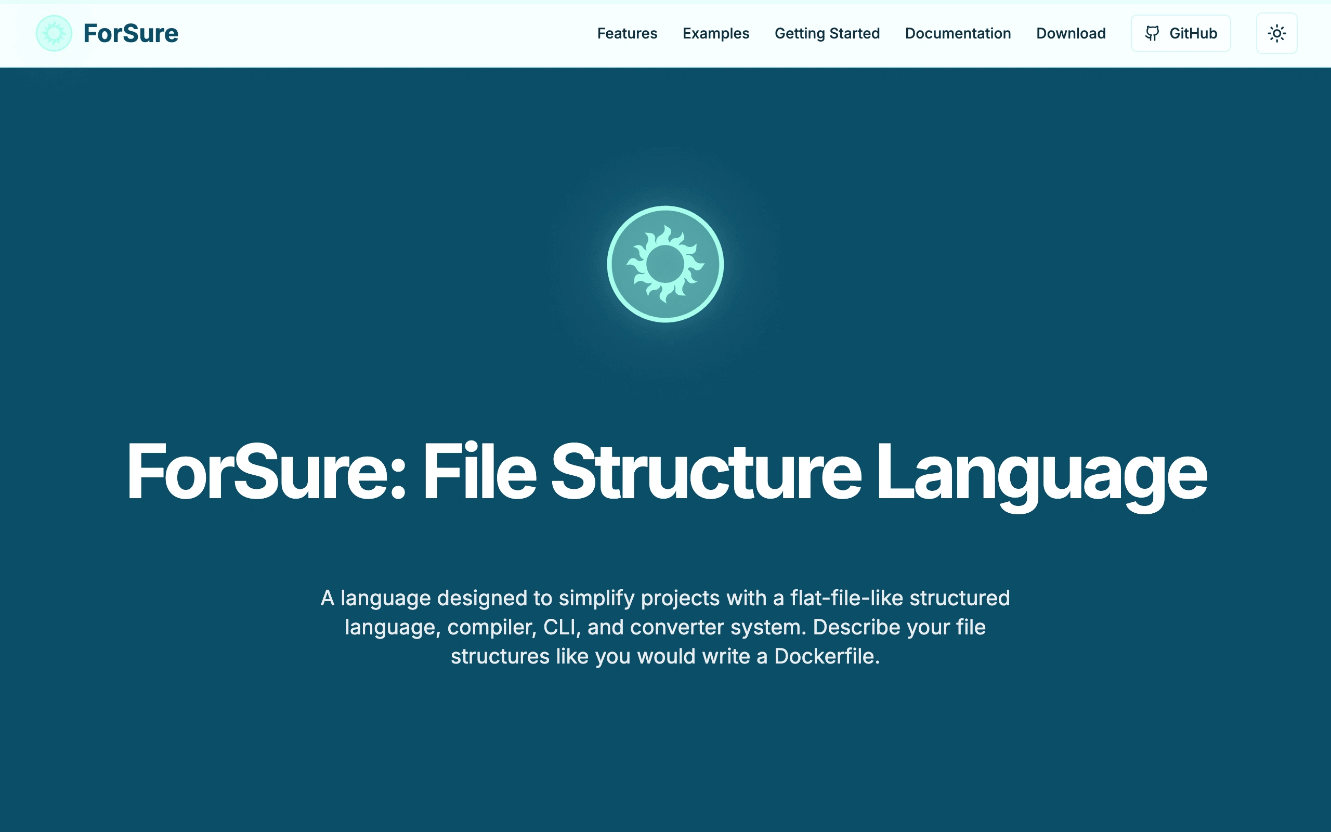Screen dimensions: 1331x832
Task: Click the ForSure sun logo in header
Action: (54, 34)
